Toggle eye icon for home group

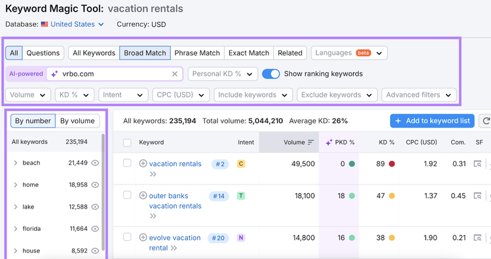click(x=95, y=185)
